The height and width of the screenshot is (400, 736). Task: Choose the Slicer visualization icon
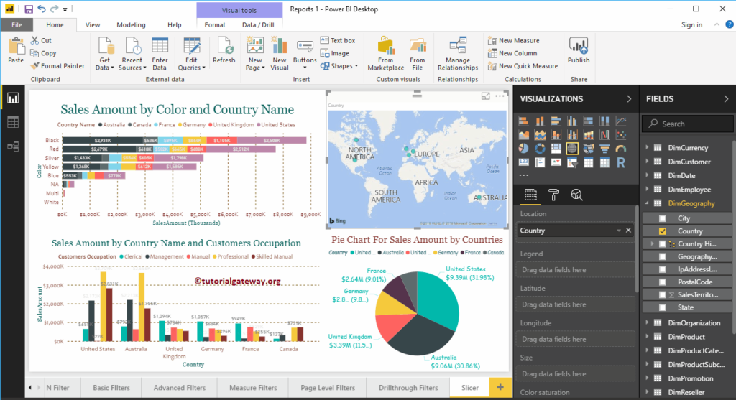pos(572,163)
